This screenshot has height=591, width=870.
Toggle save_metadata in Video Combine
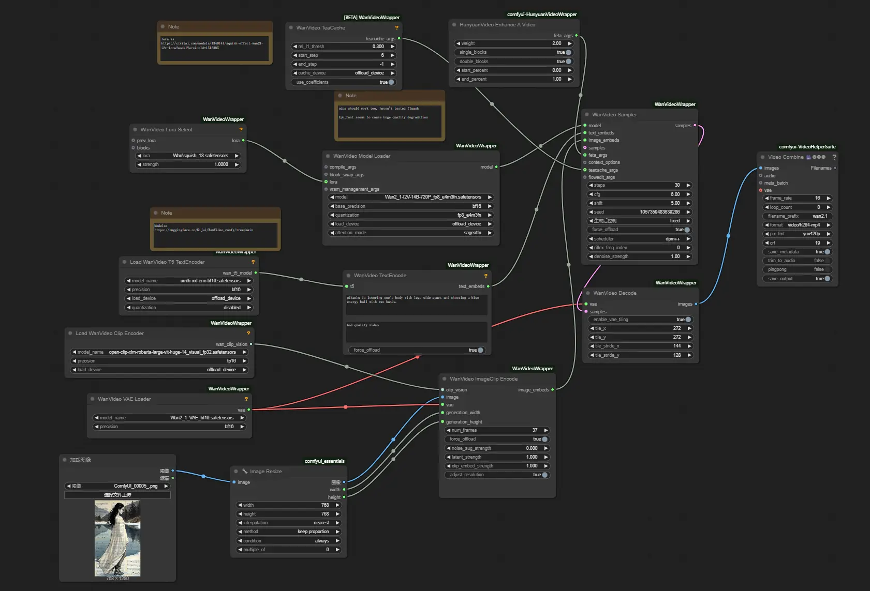click(827, 252)
